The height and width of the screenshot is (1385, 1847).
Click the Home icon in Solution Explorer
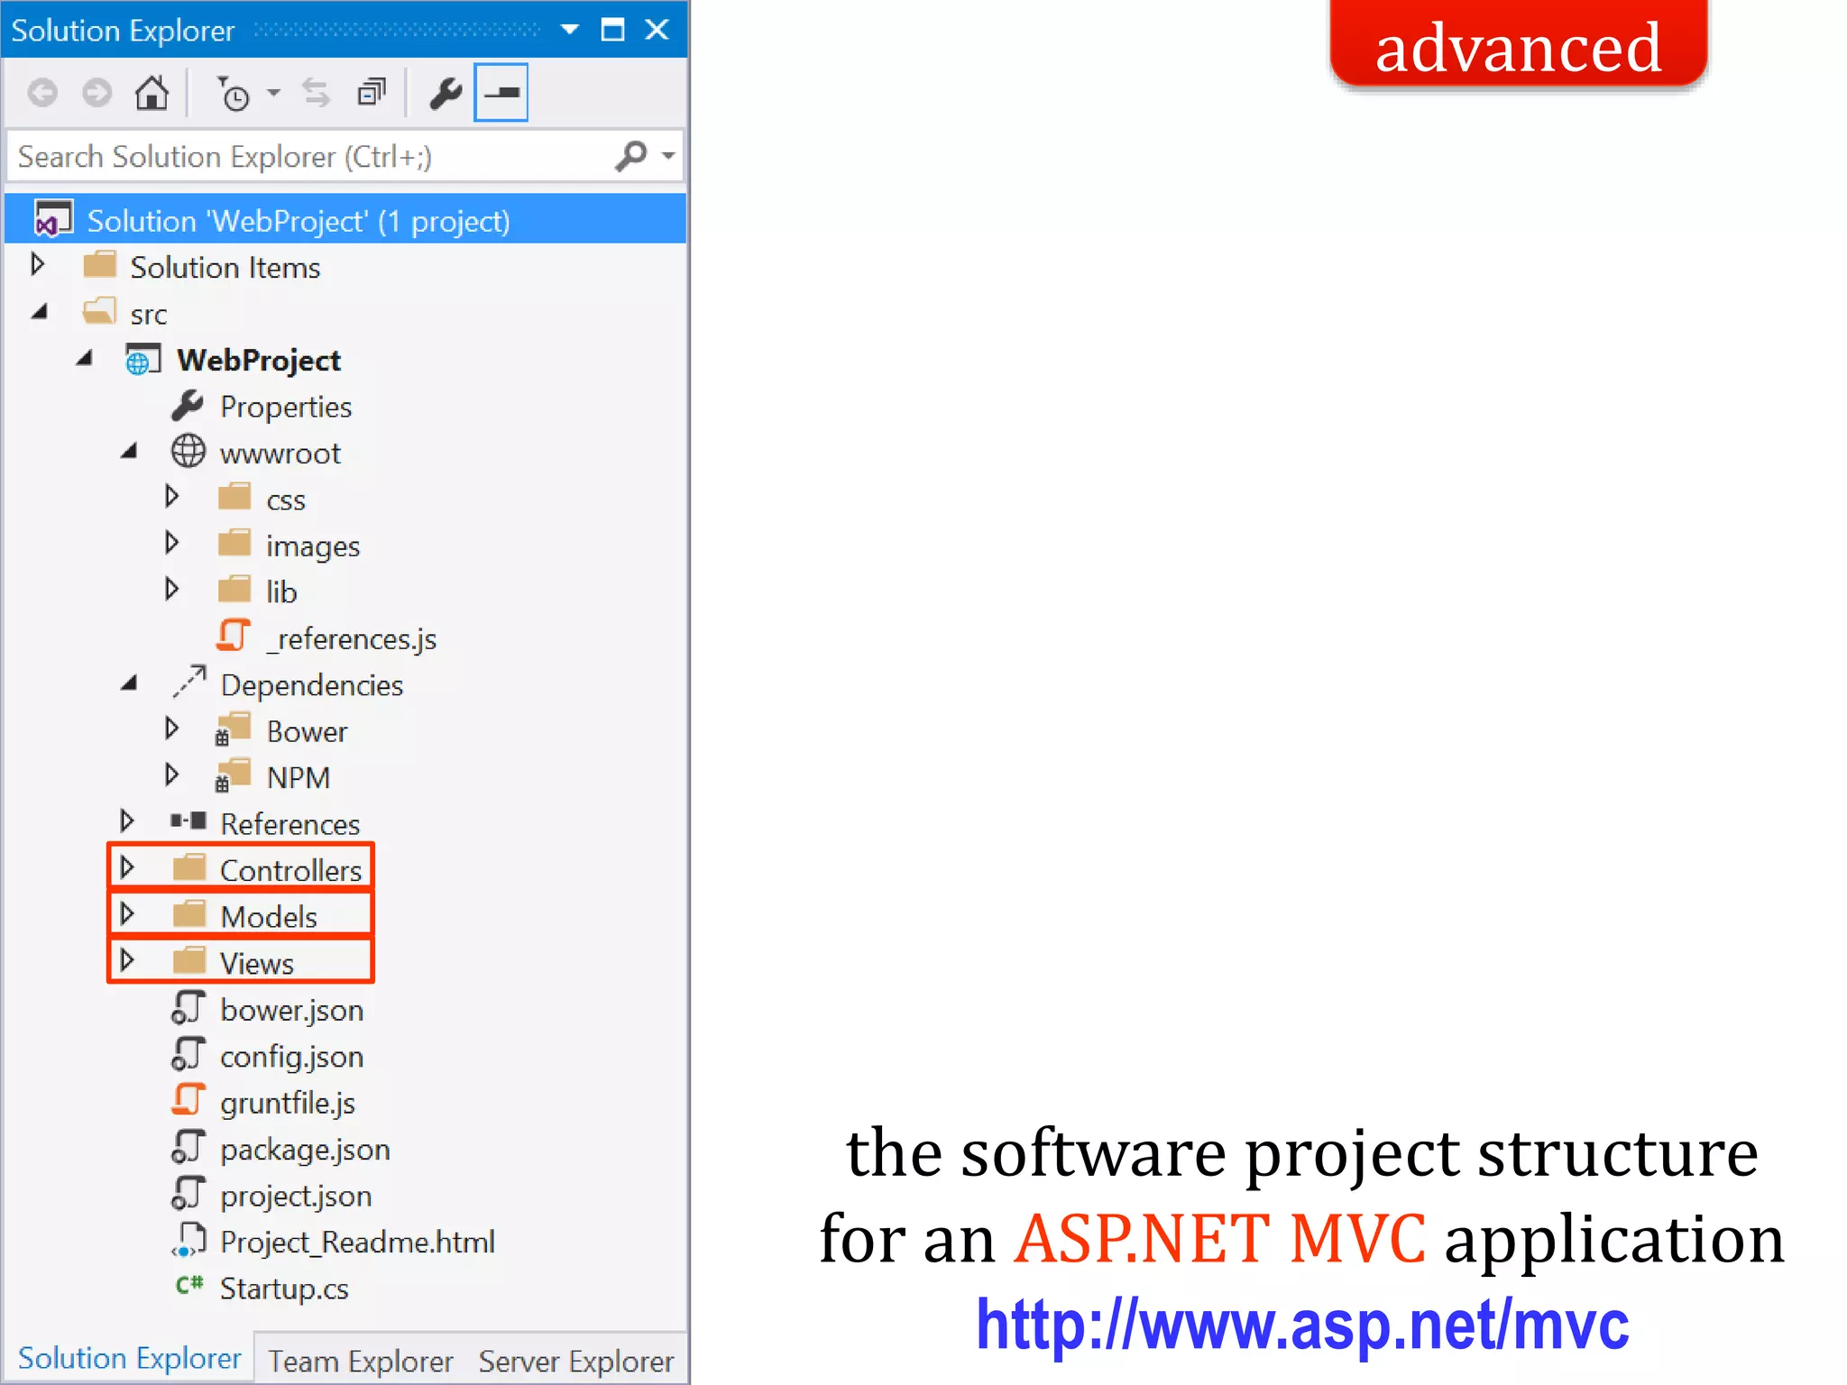pyautogui.click(x=152, y=93)
